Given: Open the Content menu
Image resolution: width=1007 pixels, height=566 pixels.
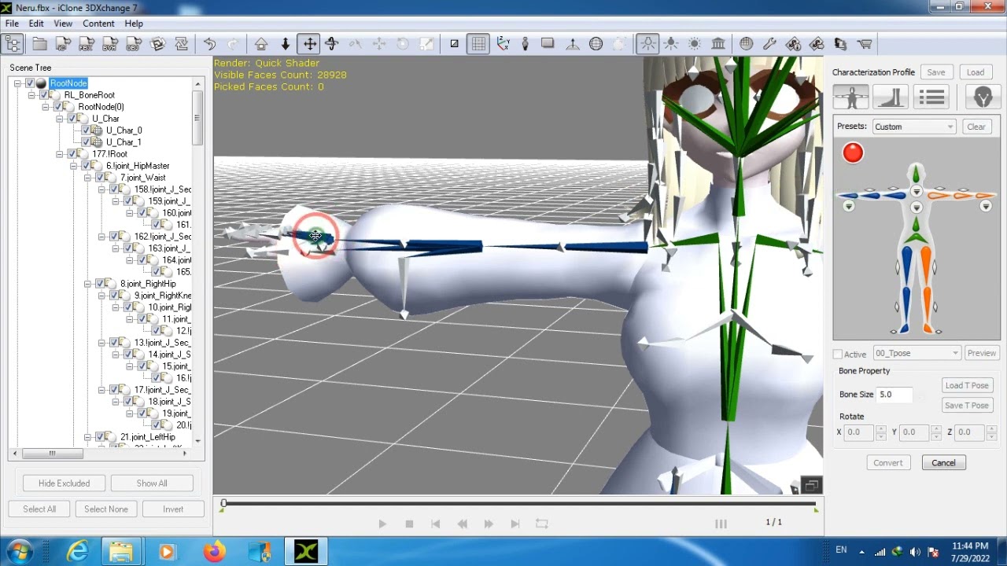Looking at the screenshot, I should (x=98, y=24).
